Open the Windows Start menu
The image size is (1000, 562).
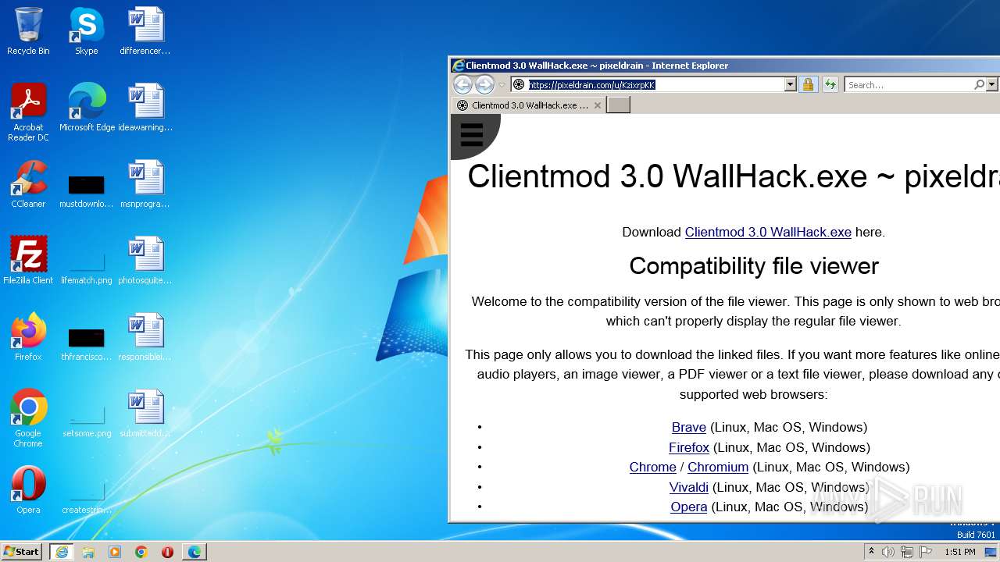coord(22,552)
